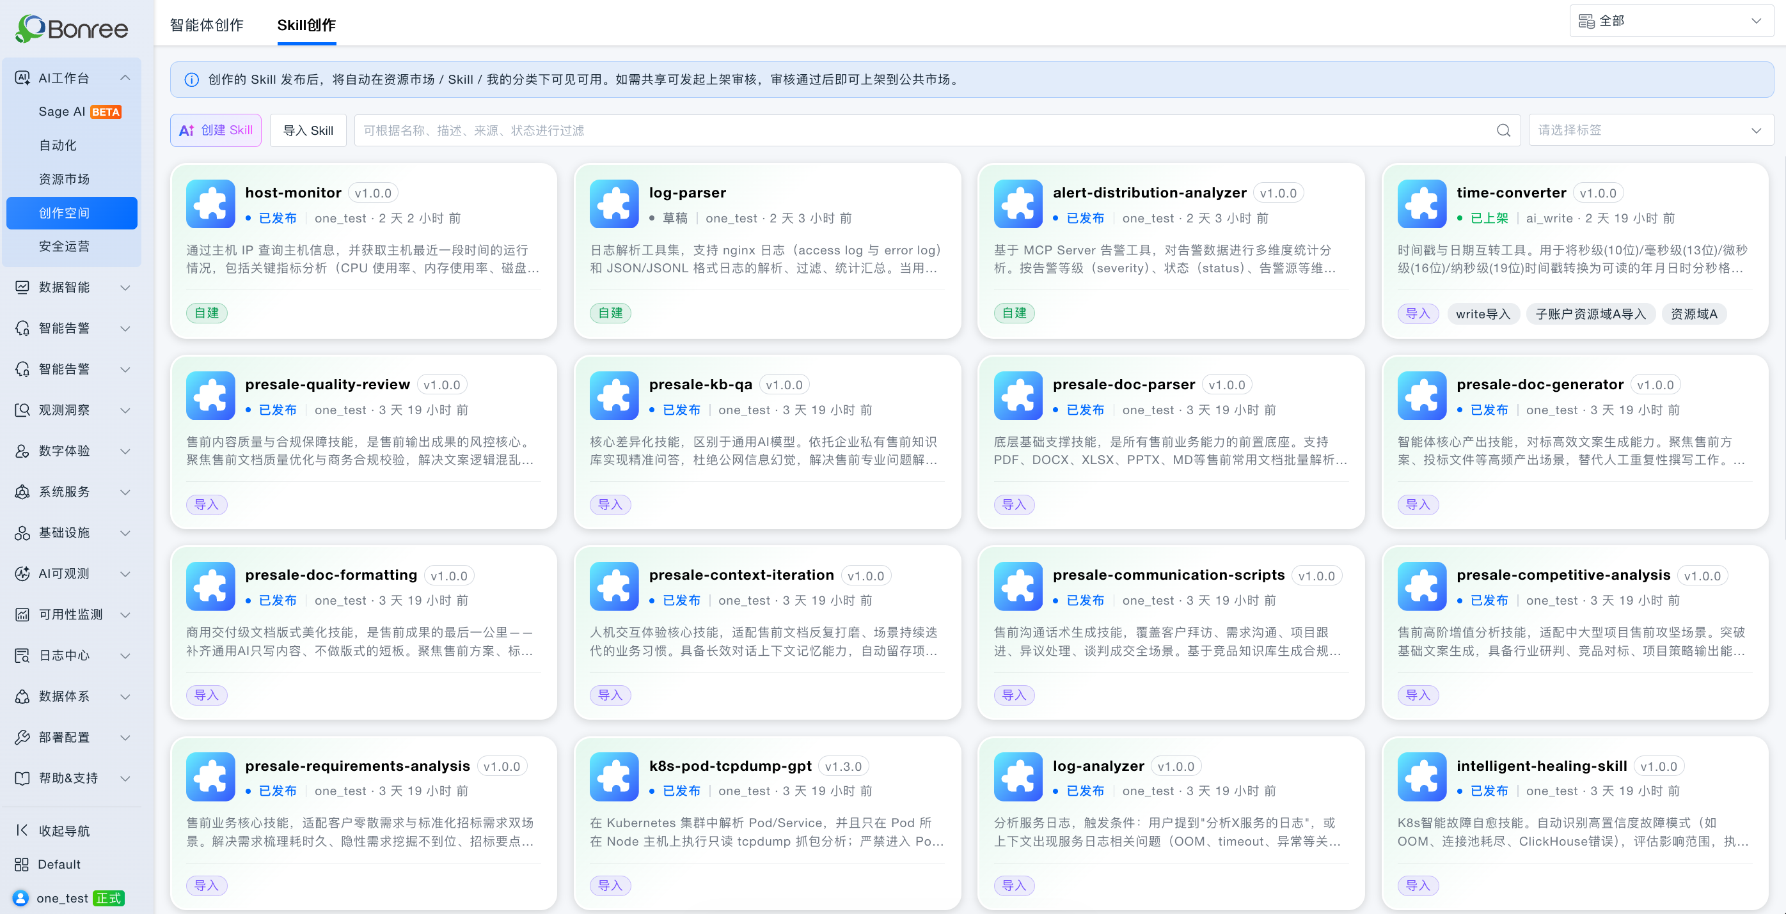The image size is (1786, 914).
Task: Expand the 观测洞察 menu group
Action: pyautogui.click(x=125, y=410)
